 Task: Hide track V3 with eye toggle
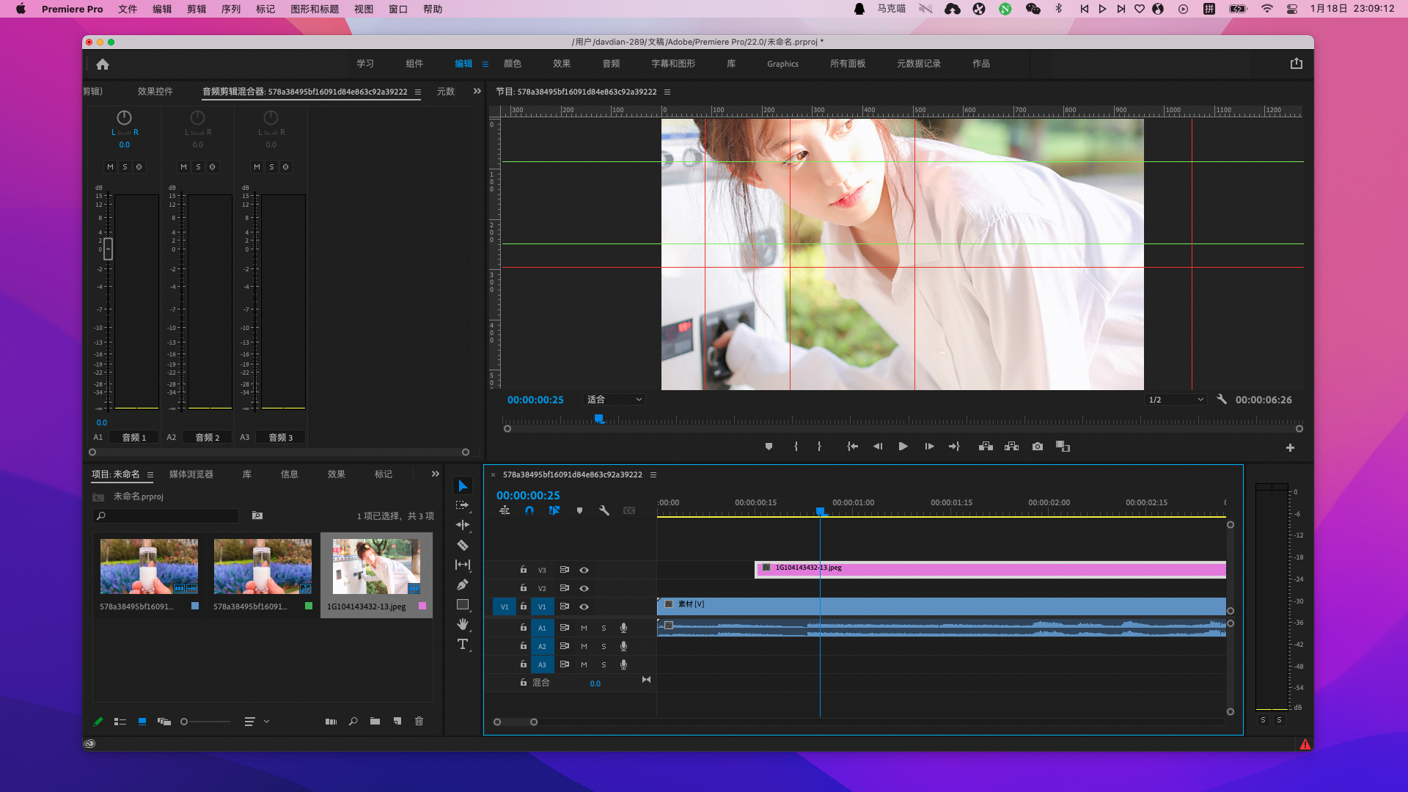[x=584, y=570]
